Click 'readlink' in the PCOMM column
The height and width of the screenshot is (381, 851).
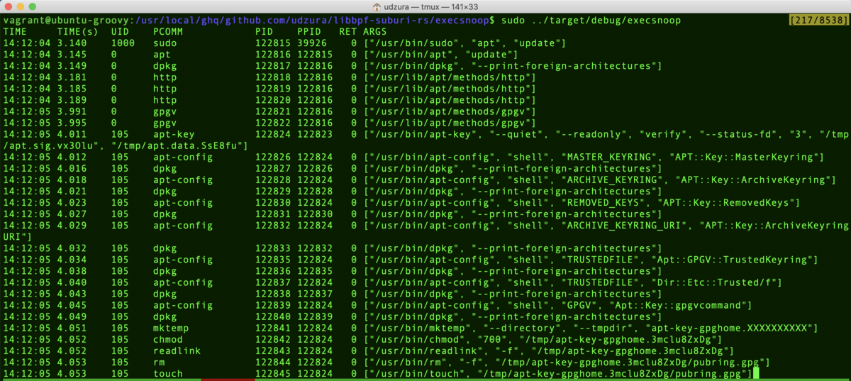click(177, 350)
